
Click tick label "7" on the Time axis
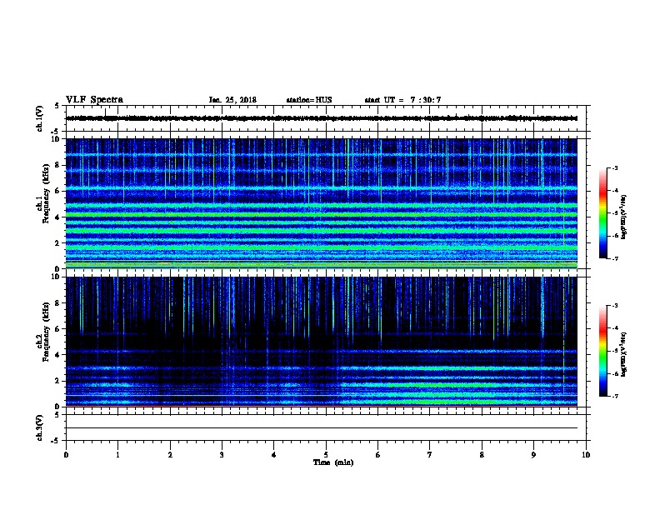tap(430, 455)
